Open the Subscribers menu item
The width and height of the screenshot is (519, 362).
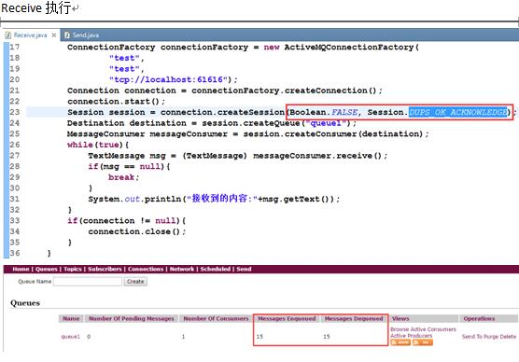coord(105,269)
